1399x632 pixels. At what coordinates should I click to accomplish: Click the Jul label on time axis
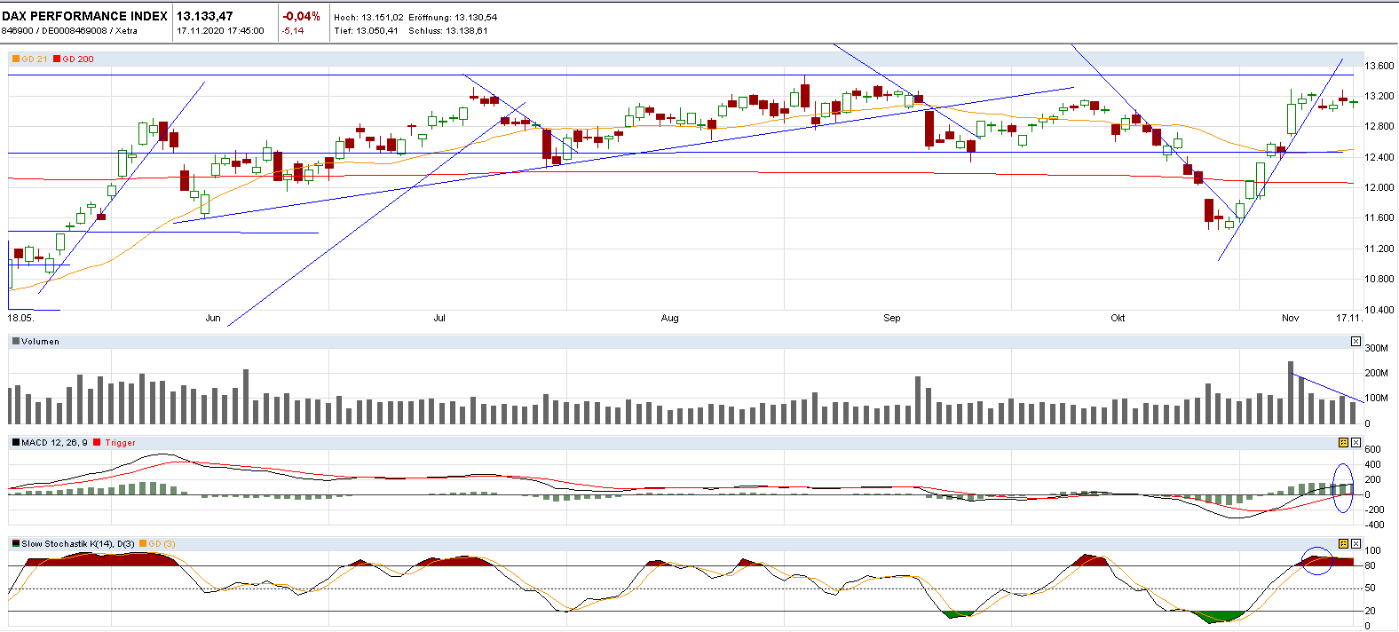(x=439, y=318)
